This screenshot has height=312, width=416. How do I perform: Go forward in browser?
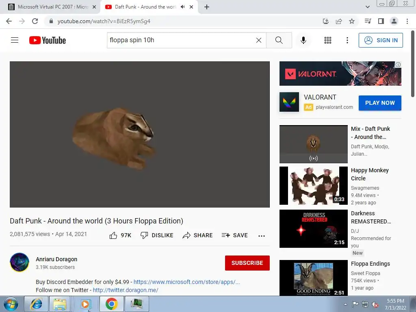[22, 21]
